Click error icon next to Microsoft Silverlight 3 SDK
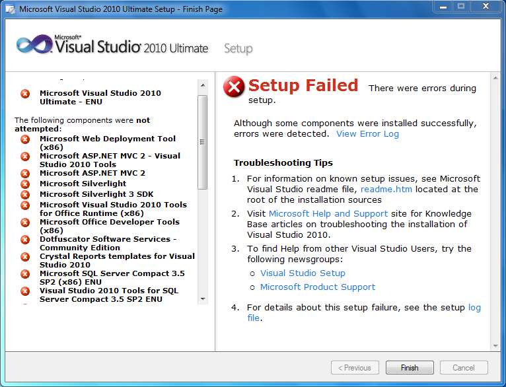This screenshot has width=506, height=387. point(25,195)
